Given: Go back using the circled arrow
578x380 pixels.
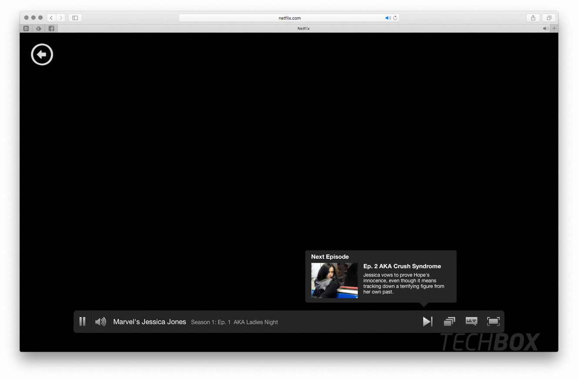Looking at the screenshot, I should coord(42,55).
